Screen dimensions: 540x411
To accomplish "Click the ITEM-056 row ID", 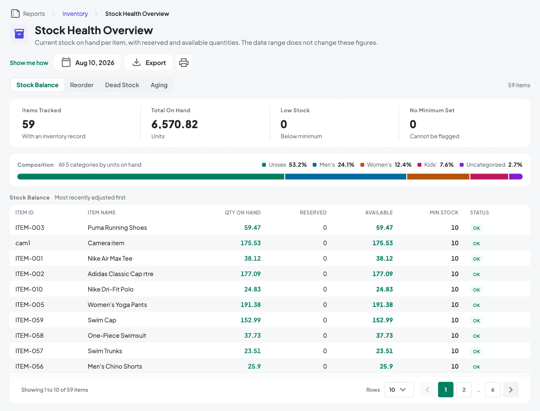I will point(29,367).
